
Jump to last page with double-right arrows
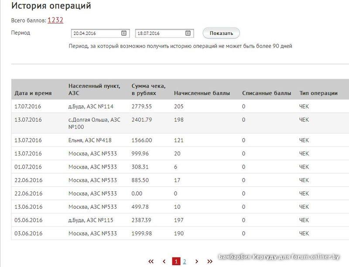210,261
